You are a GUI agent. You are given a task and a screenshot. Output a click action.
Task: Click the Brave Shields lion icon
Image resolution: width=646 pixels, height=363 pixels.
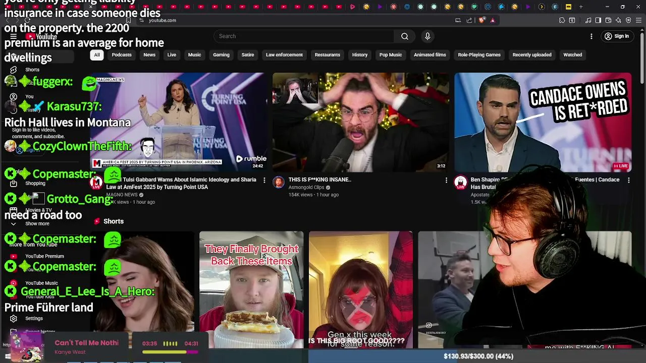pos(481,20)
